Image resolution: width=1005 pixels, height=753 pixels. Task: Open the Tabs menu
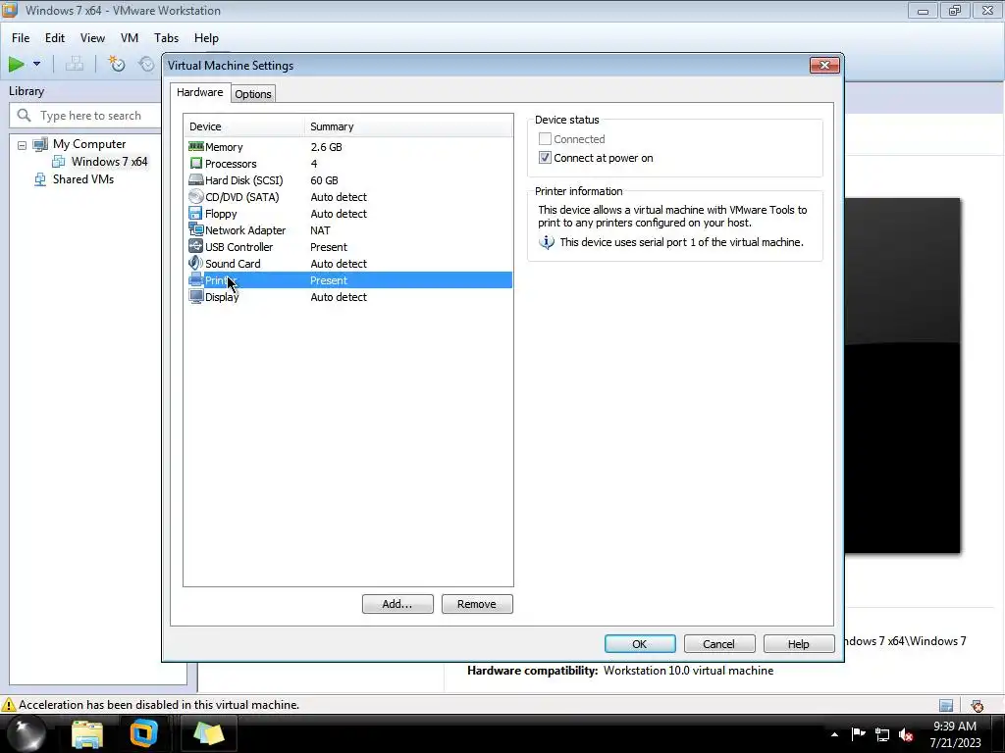[166, 38]
